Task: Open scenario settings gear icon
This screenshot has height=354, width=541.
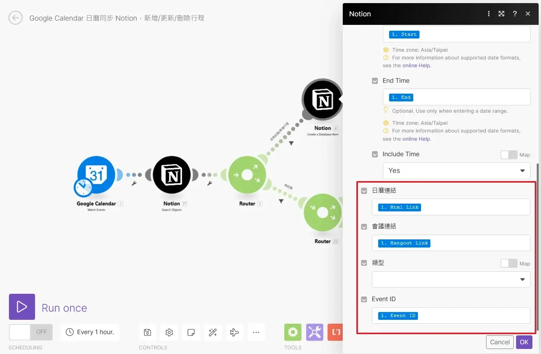Action: tap(169, 332)
